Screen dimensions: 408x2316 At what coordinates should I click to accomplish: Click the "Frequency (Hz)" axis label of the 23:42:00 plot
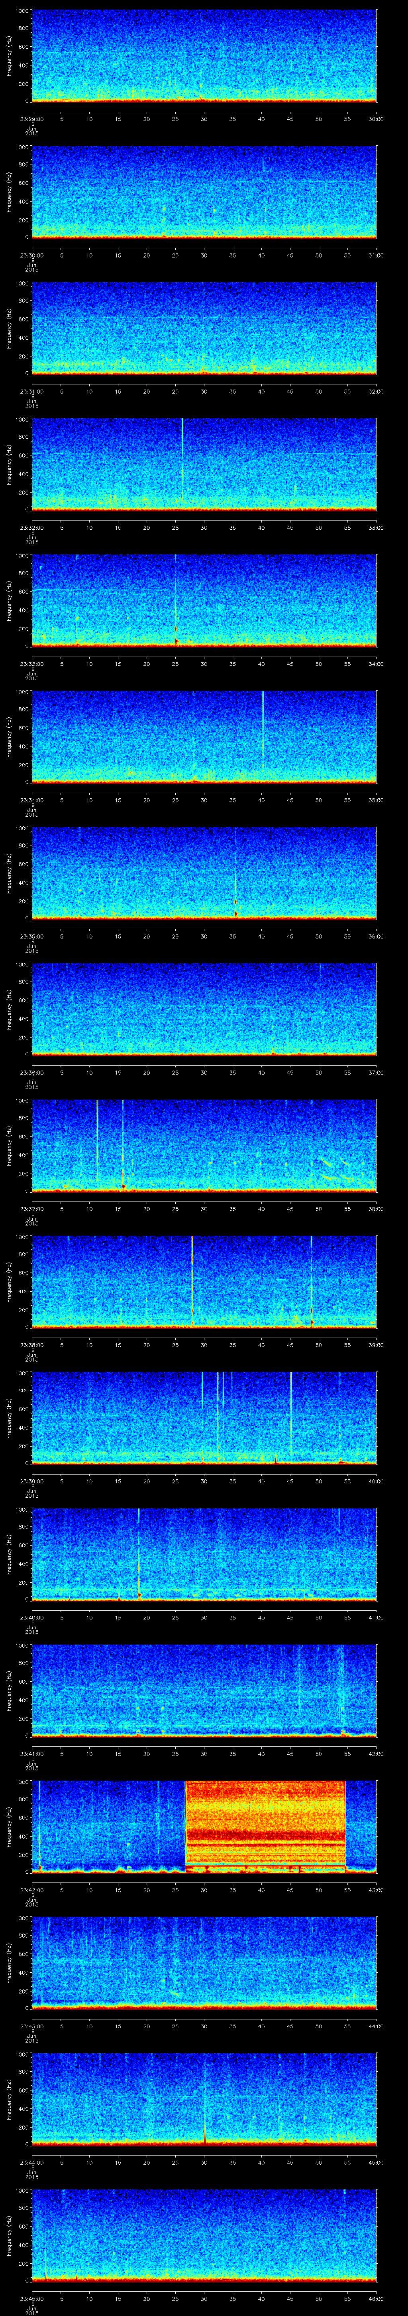point(9,1827)
